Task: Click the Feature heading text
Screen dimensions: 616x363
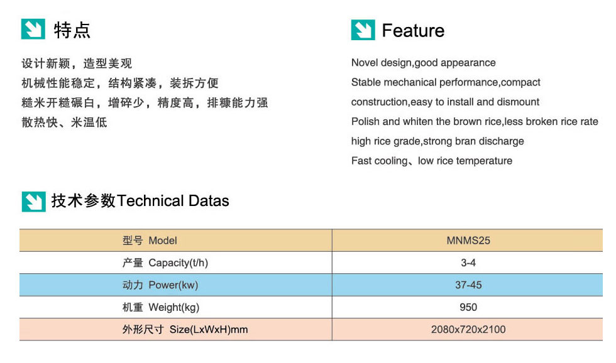Action: click(x=413, y=31)
